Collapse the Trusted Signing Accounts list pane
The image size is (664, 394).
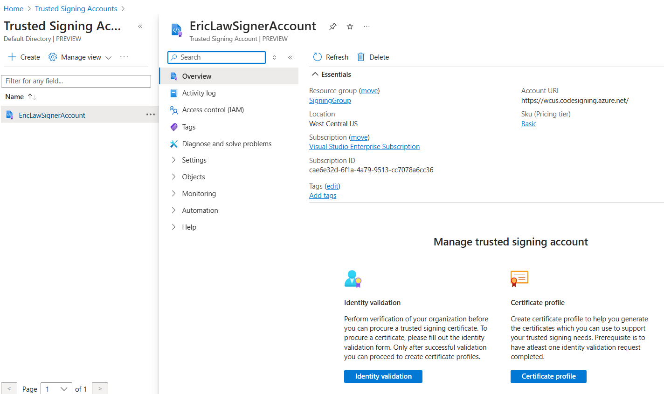[x=140, y=27]
